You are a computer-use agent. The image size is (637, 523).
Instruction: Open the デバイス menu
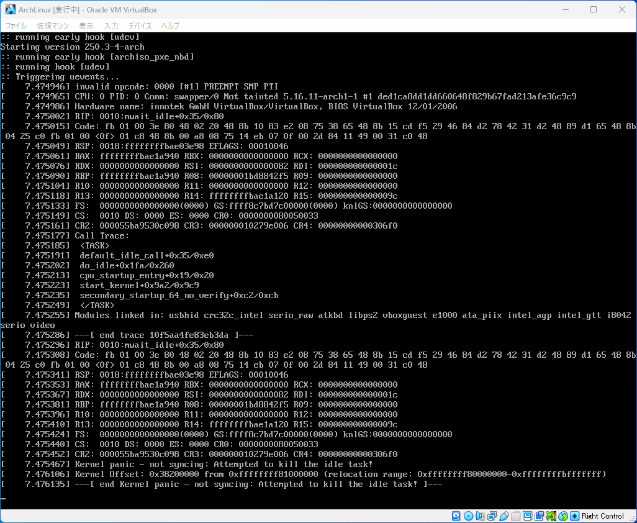click(x=140, y=25)
